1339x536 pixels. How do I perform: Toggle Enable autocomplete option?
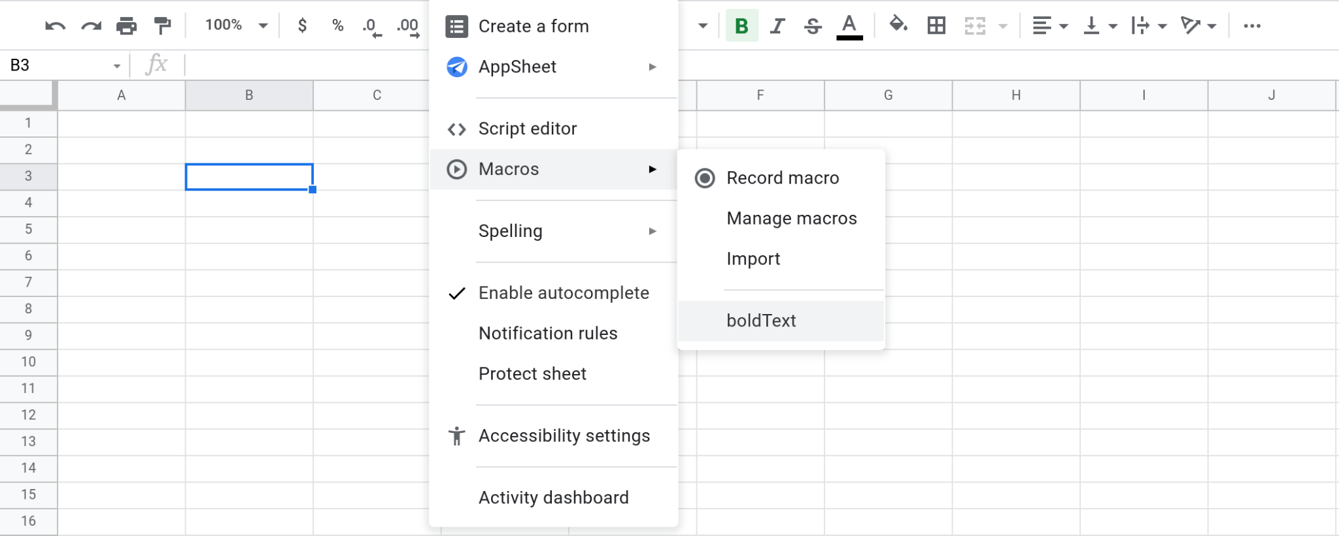563,293
